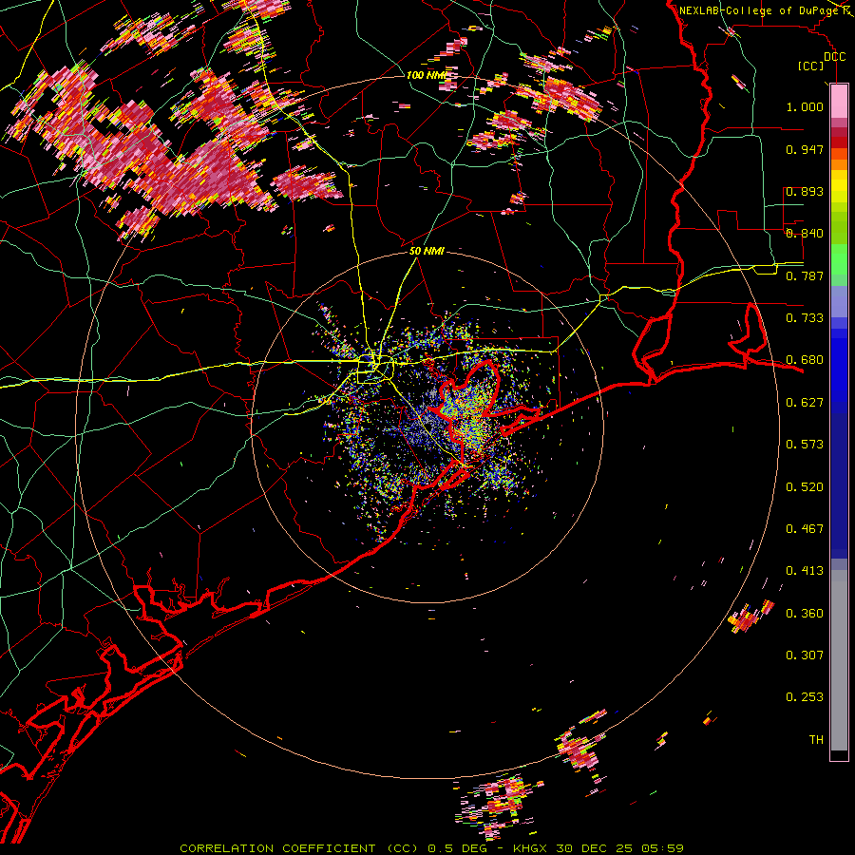The height and width of the screenshot is (855, 855).
Task: Click the NEXLAB-College of DuPage label
Action: 758,10
